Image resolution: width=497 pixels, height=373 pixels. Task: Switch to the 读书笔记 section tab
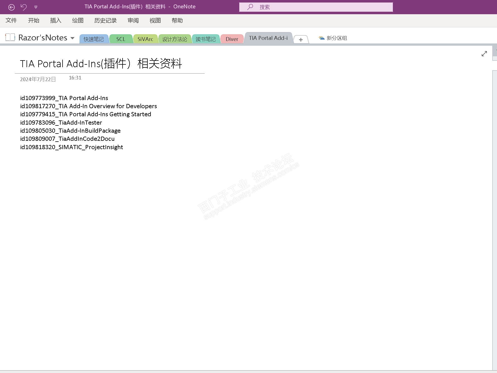coord(206,39)
